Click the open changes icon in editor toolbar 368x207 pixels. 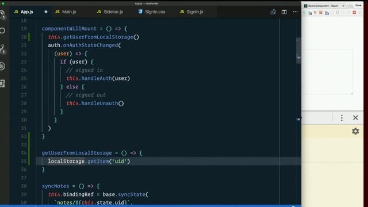(x=273, y=11)
